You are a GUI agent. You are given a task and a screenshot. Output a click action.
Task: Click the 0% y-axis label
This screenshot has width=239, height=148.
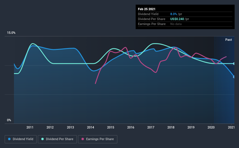(x=9, y=120)
